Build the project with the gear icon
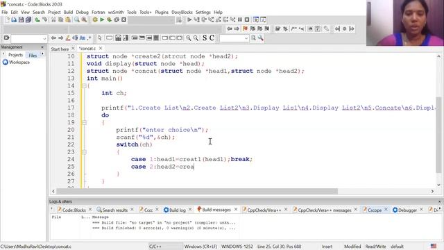Screen dimensions: 444x250 pyautogui.click(x=95, y=19)
